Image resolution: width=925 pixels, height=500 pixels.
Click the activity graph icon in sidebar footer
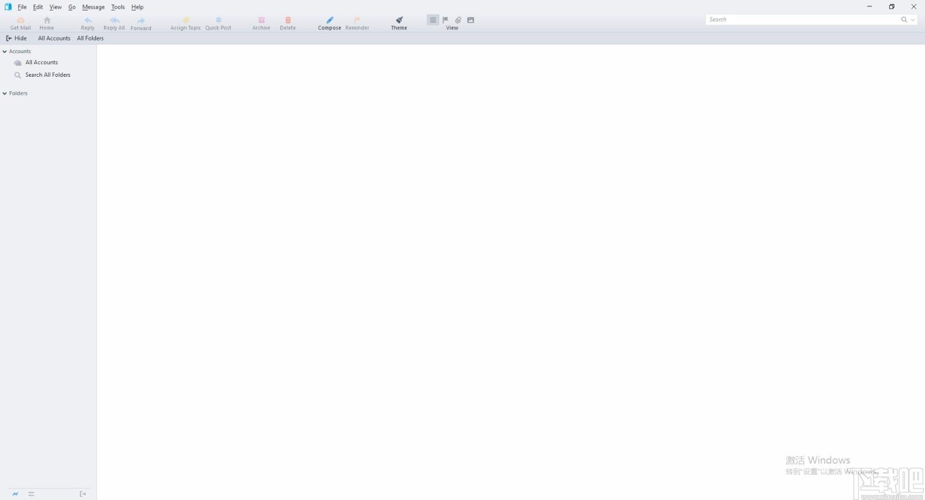pyautogui.click(x=16, y=494)
